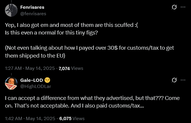Open the more options menu on Fenrisares' tweet
The width and height of the screenshot is (191, 123).
183,7
